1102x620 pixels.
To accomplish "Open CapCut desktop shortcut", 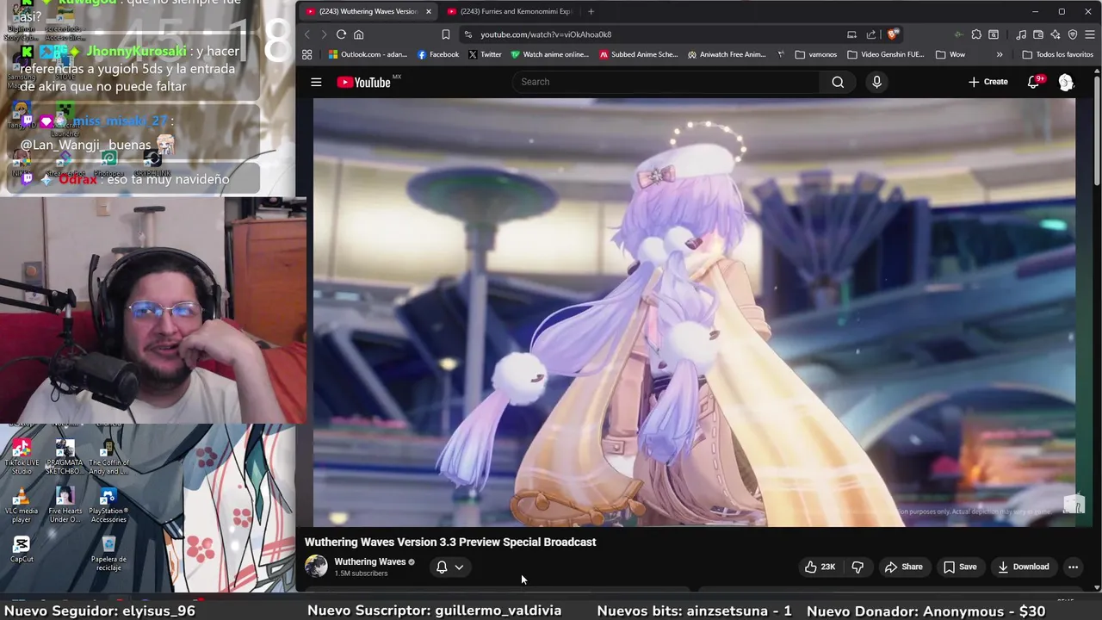I will [22, 549].
